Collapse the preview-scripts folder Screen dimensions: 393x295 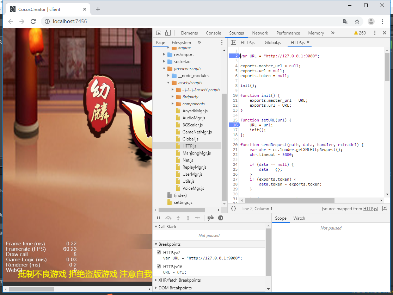[164, 68]
